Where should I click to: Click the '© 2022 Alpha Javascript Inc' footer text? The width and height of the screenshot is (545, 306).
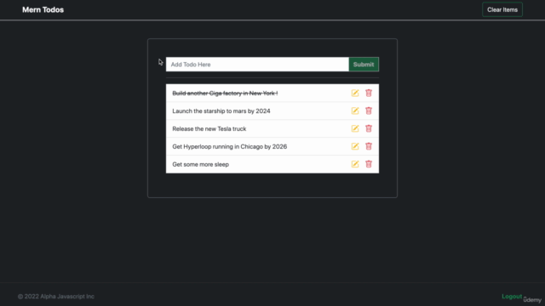click(x=56, y=297)
